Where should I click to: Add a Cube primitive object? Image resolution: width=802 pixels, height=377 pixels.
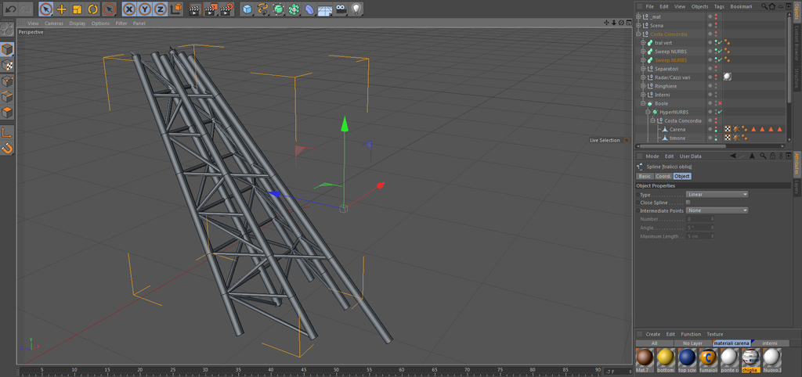(247, 9)
